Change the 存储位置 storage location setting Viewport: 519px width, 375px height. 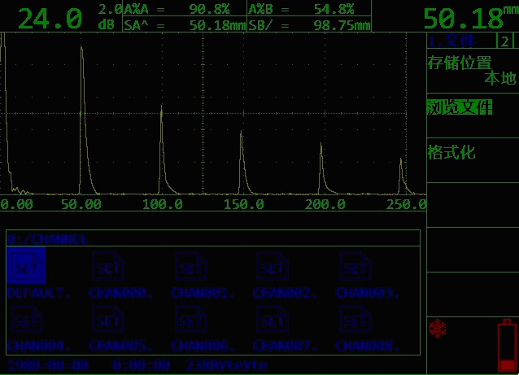pyautogui.click(x=472, y=71)
